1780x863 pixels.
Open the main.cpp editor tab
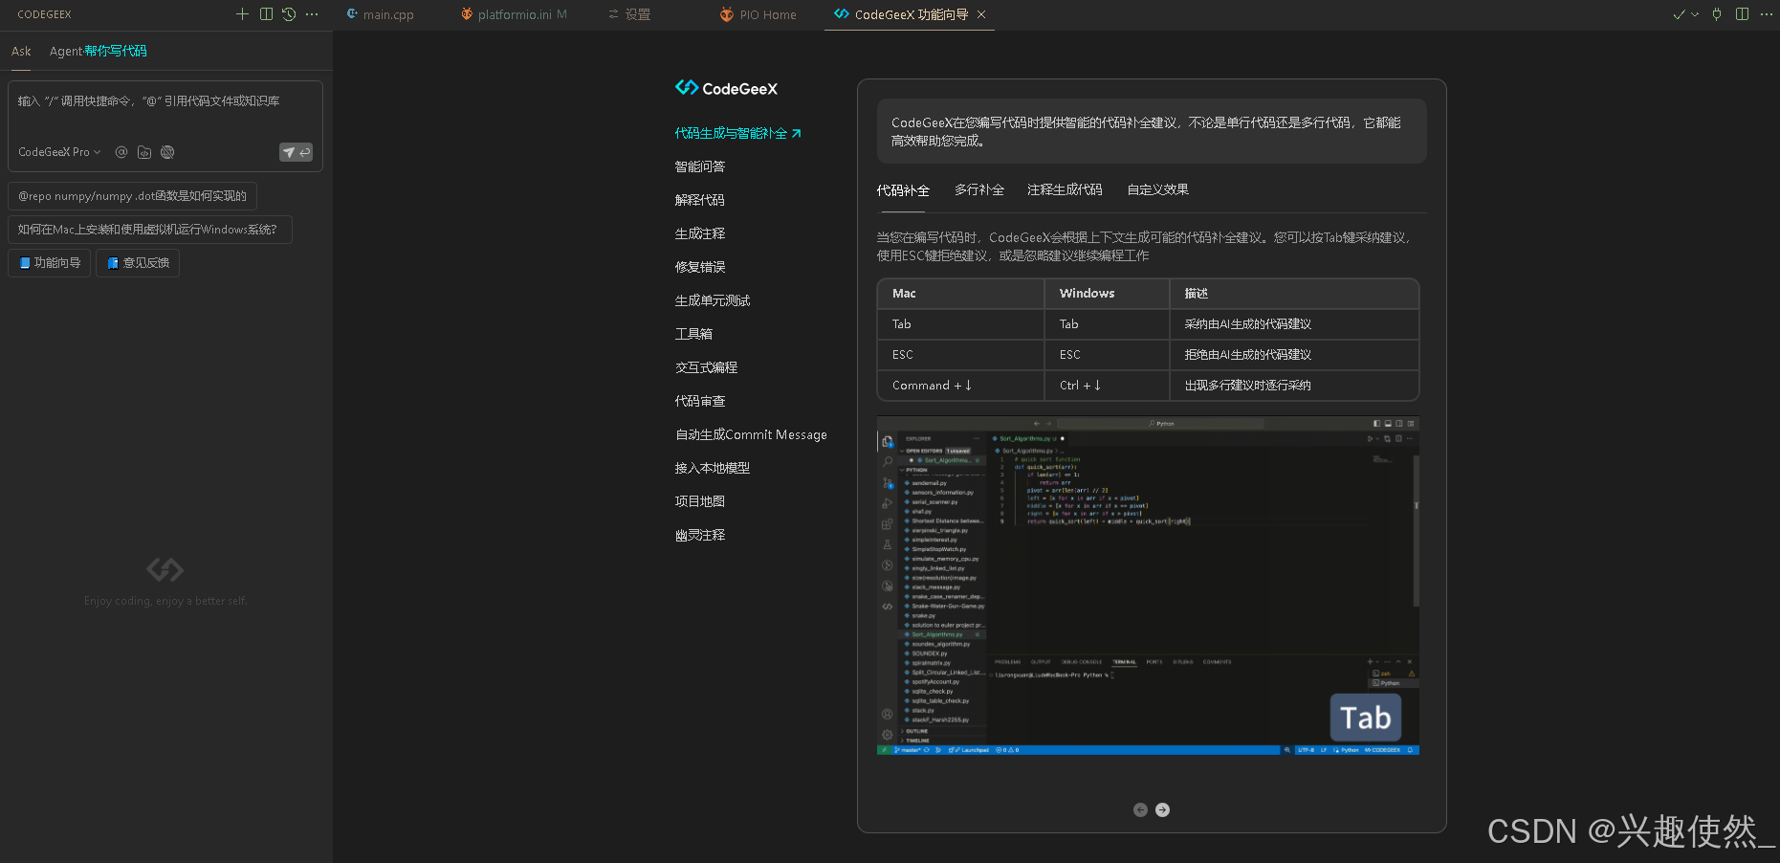tap(380, 14)
